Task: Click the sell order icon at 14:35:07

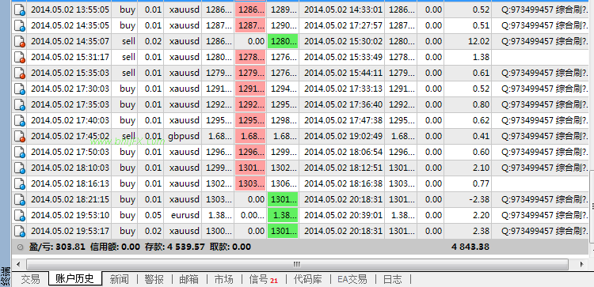Action: coord(19,41)
